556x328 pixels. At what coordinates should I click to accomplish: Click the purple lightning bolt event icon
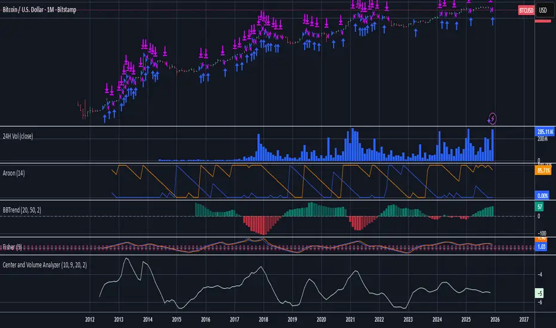click(x=493, y=117)
